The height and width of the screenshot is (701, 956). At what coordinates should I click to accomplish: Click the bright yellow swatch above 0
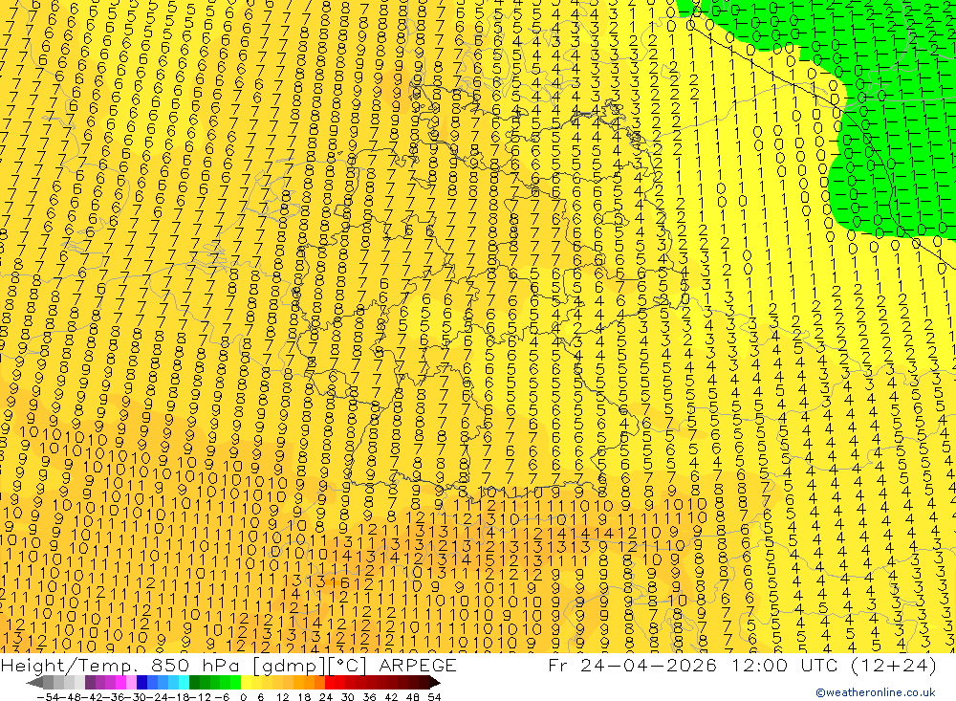pos(247,683)
